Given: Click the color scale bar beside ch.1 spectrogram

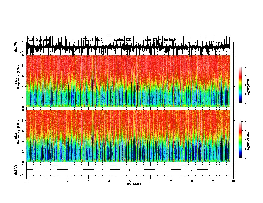Looking at the screenshot, I should click(240, 85).
